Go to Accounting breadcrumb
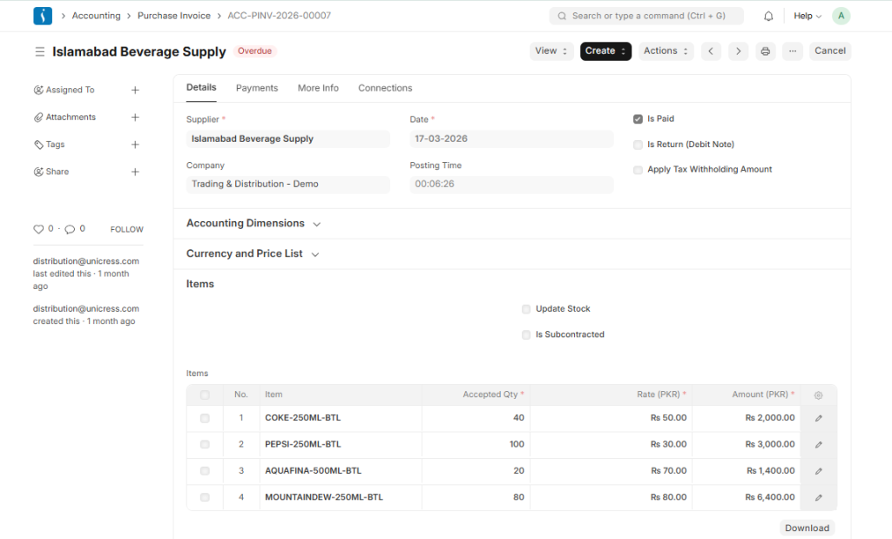Image resolution: width=892 pixels, height=539 pixels. [x=96, y=16]
